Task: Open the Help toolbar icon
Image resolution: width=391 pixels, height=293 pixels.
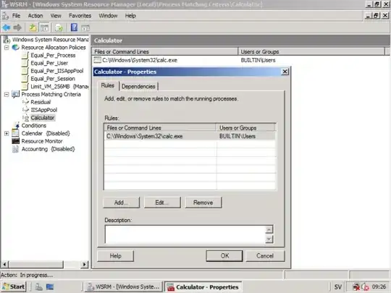Action: (74, 27)
